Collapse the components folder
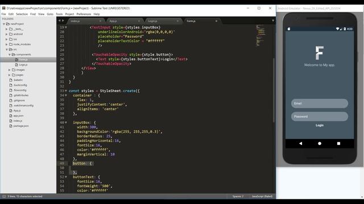364x204 pixels. [10, 54]
